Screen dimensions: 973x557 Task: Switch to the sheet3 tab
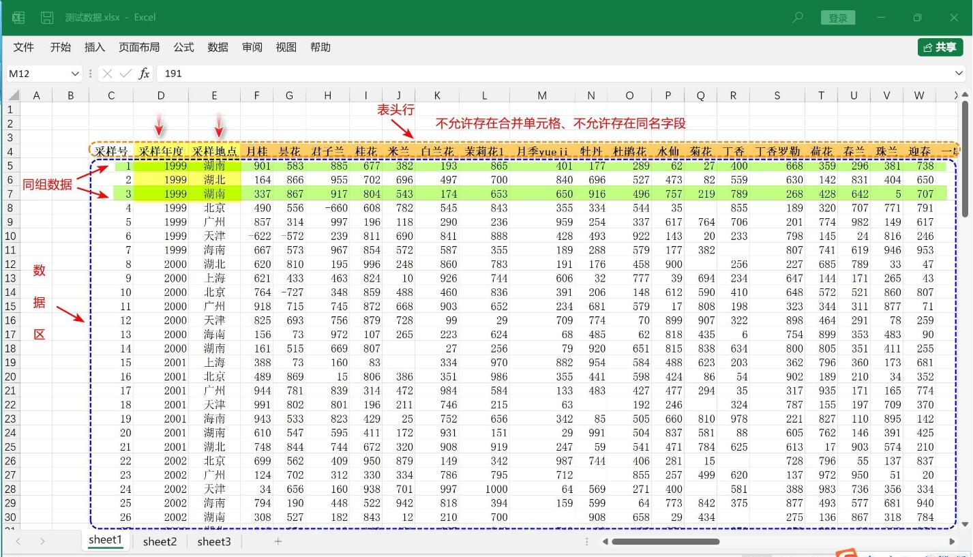214,541
